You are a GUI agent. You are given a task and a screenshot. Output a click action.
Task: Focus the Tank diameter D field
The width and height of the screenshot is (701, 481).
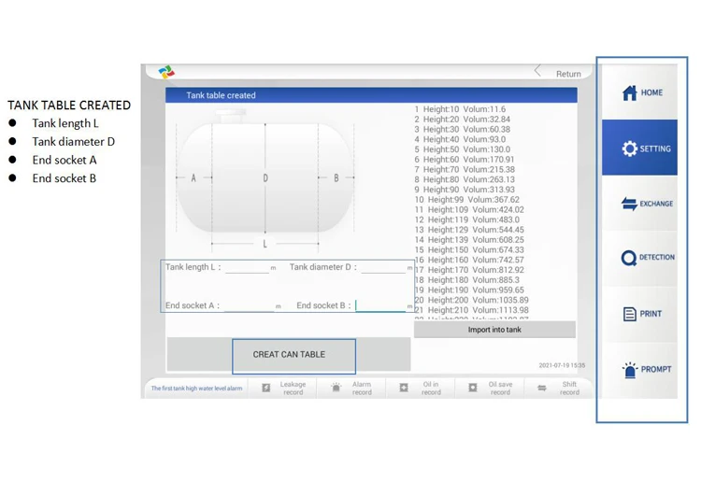click(x=383, y=268)
